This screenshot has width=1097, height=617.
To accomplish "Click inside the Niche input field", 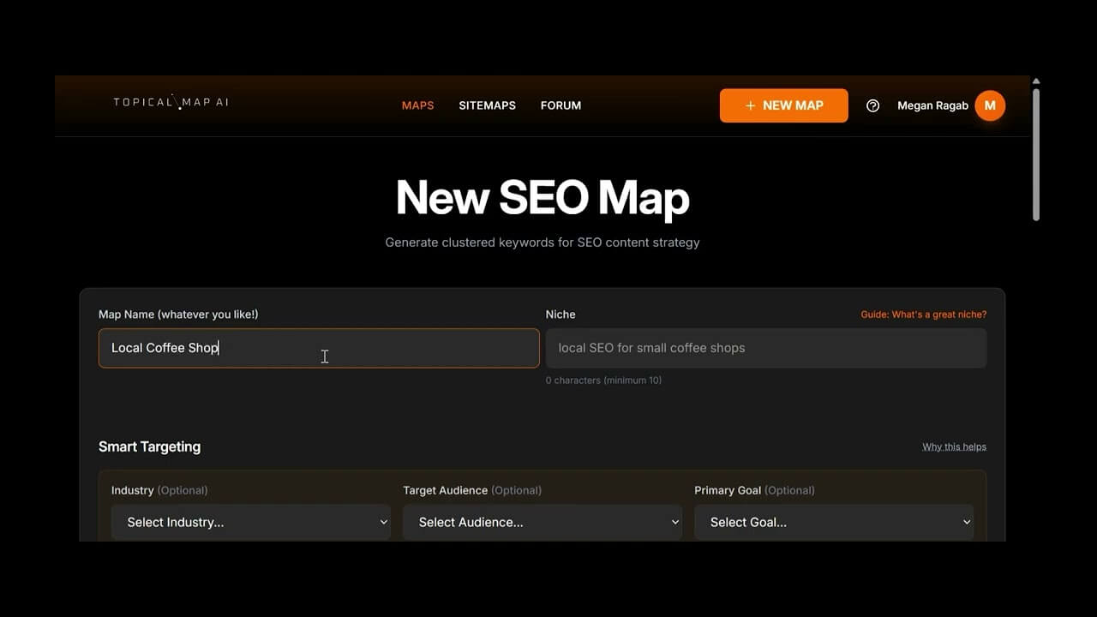I will click(765, 348).
